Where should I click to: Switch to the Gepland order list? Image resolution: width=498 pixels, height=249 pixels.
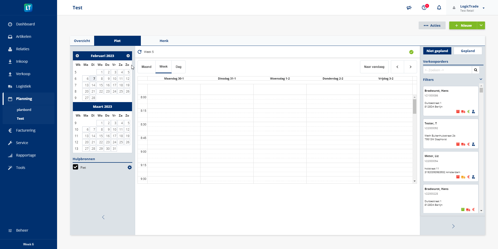pos(468,51)
